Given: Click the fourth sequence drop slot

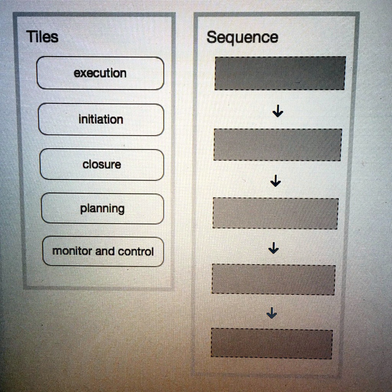Looking at the screenshot, I should 274,280.
